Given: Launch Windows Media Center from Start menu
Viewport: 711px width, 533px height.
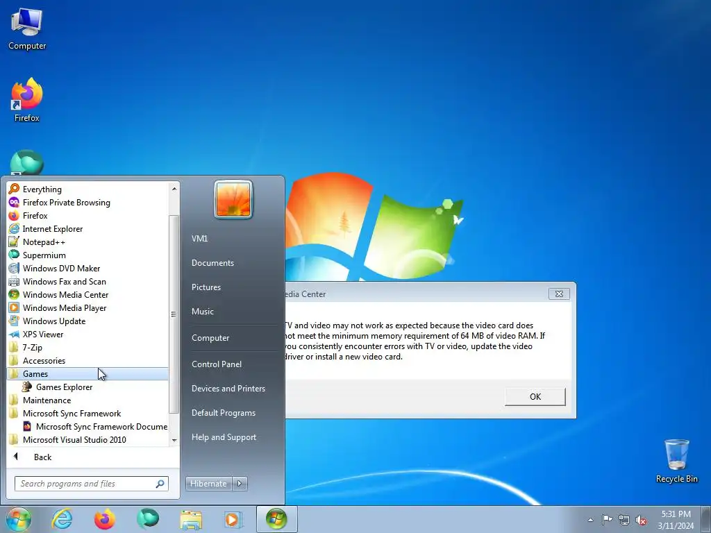Looking at the screenshot, I should (87, 294).
